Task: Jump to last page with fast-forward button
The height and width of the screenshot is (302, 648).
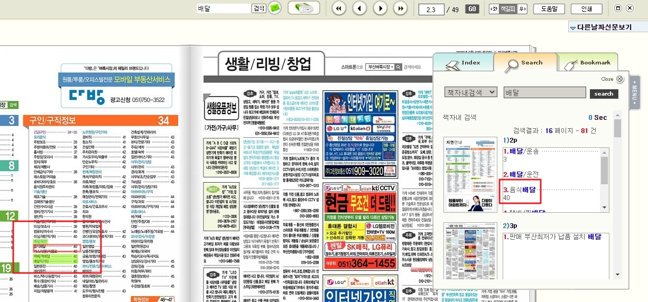Action: 401,8
